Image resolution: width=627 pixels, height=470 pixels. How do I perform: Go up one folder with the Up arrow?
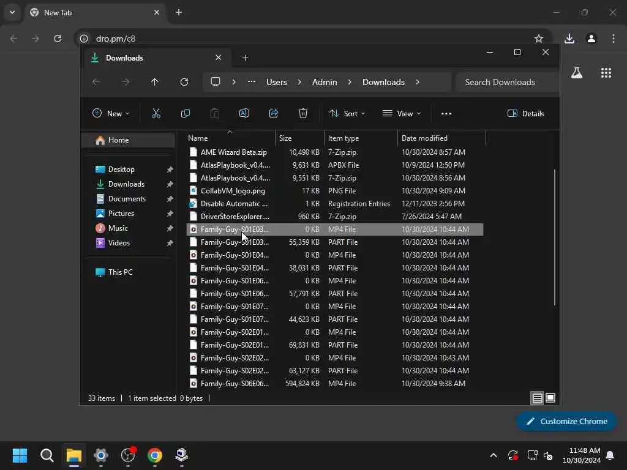pos(155,82)
